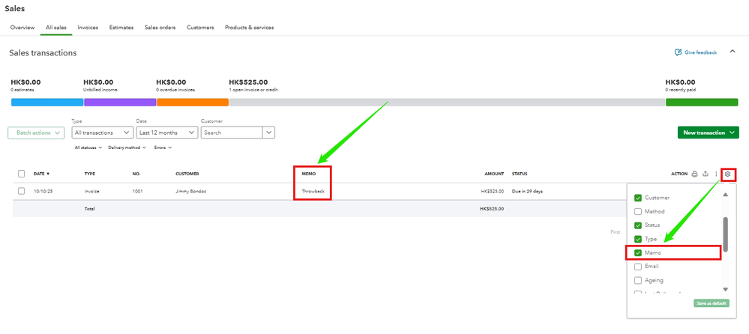Click the STATUS column header
Viewport: 749px width, 334px height.
520,174
